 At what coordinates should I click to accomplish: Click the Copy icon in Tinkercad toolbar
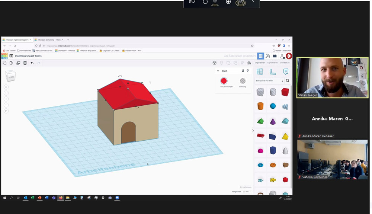4,63
